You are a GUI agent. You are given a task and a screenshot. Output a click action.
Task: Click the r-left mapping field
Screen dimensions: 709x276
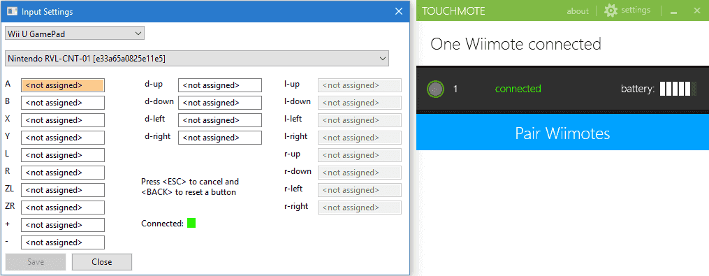point(360,190)
